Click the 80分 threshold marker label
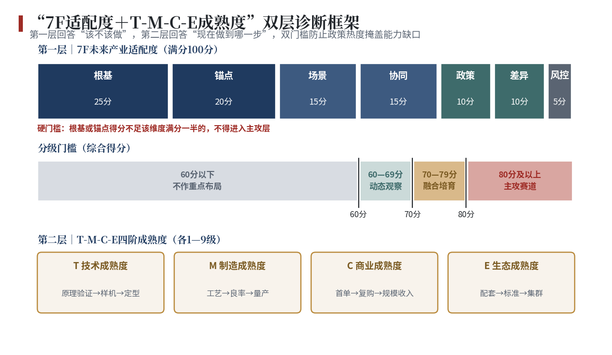The image size is (612, 355). point(466,214)
